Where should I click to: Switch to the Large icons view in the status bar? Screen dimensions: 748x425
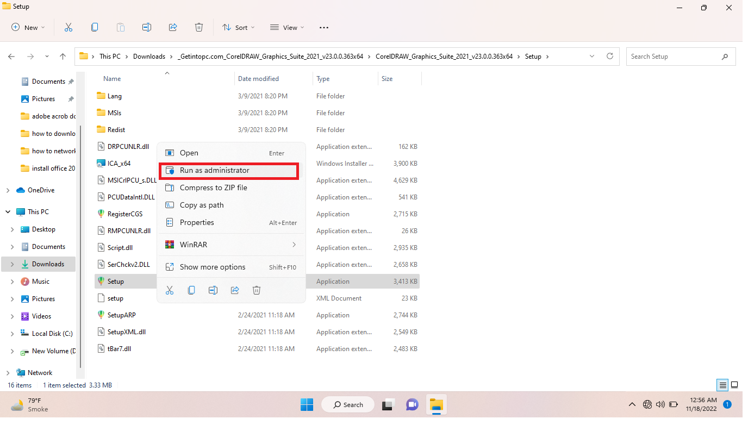pos(734,385)
